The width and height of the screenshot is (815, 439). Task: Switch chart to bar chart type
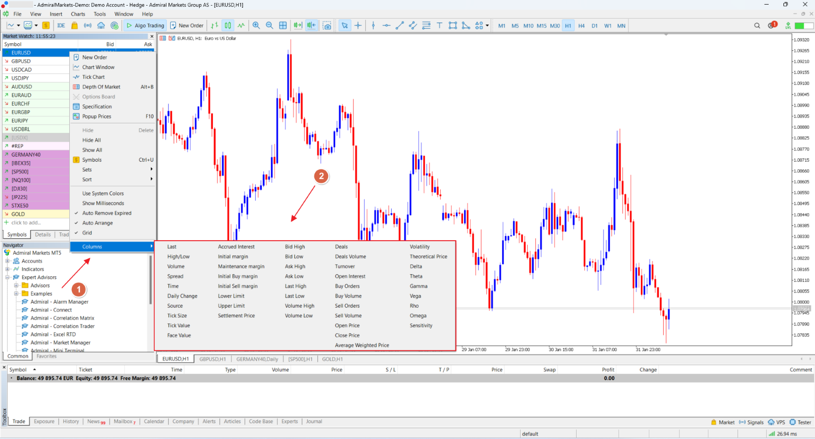214,25
